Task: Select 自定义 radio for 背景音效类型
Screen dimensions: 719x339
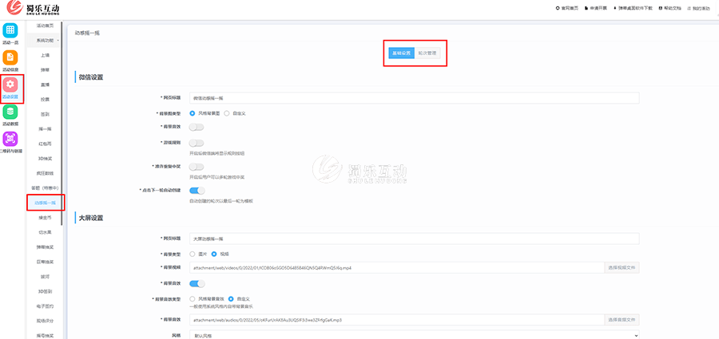Action: click(x=231, y=298)
